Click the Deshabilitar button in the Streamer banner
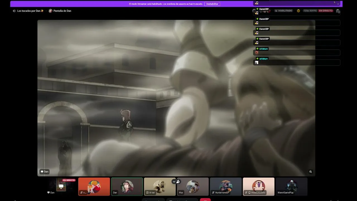Image resolution: width=357 pixels, height=201 pixels. point(212,4)
